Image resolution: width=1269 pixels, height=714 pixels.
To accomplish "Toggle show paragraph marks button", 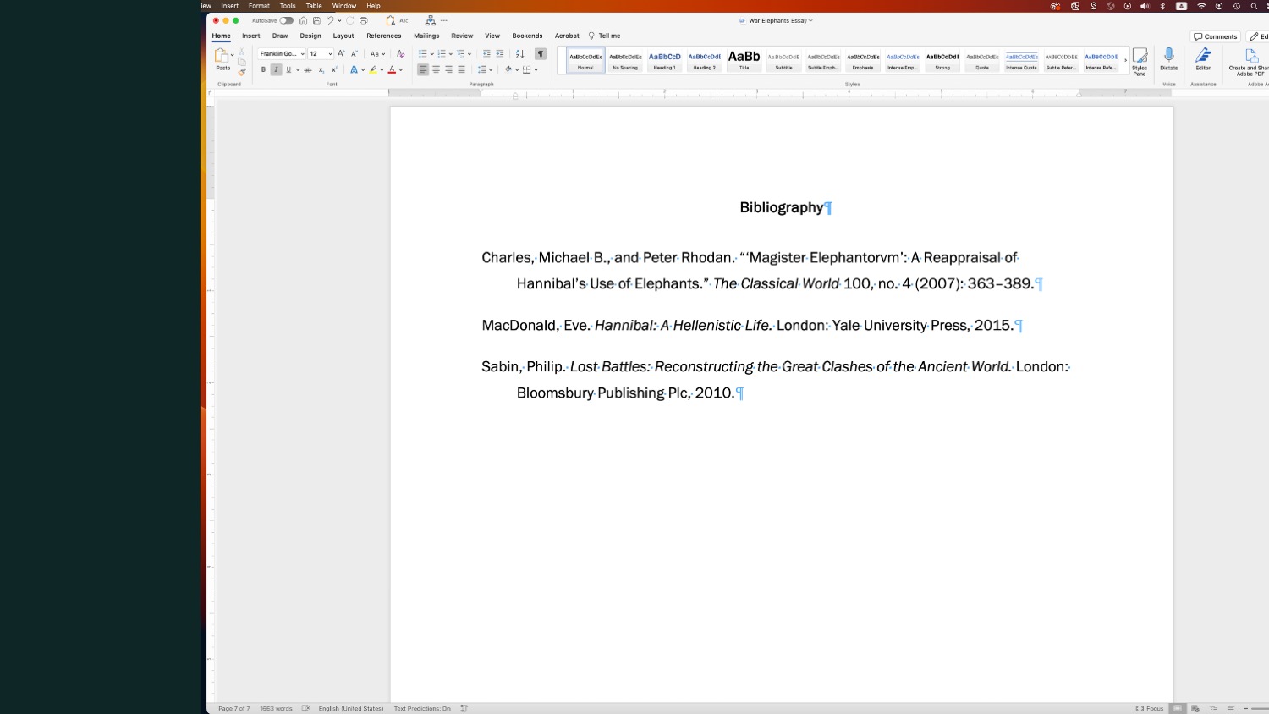I will tap(541, 54).
